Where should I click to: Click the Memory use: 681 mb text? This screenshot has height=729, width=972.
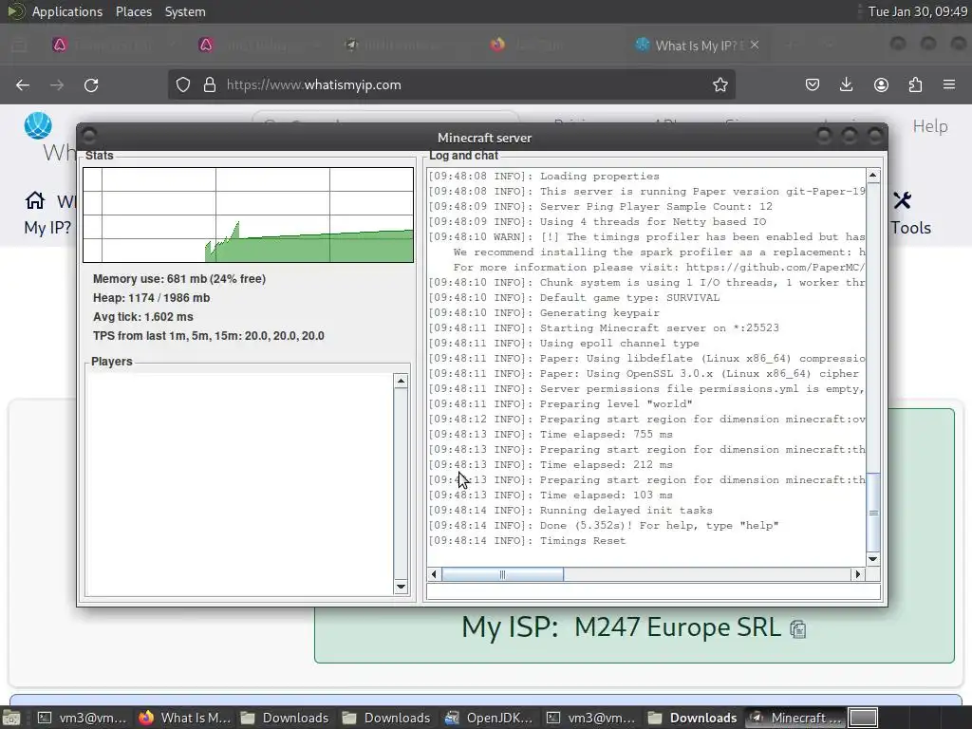[x=179, y=279]
